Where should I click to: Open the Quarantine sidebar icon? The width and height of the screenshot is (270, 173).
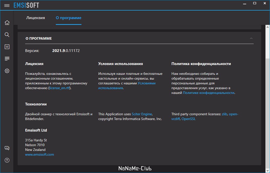7,47
